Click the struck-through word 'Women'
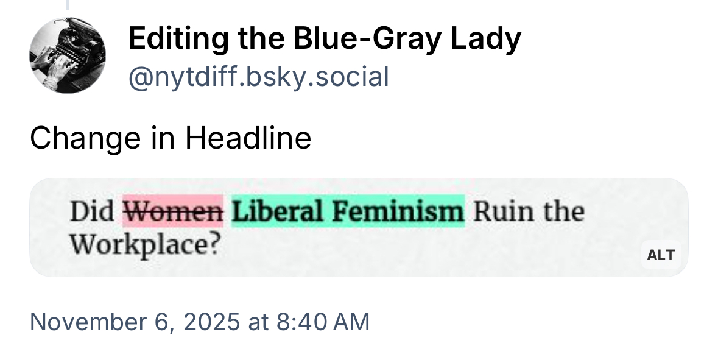 [174, 211]
